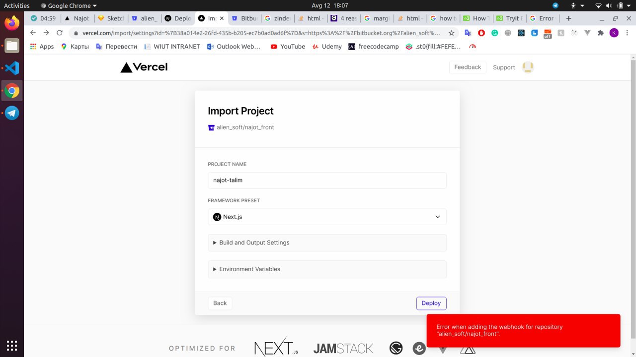Click the address bar URL

[261, 33]
